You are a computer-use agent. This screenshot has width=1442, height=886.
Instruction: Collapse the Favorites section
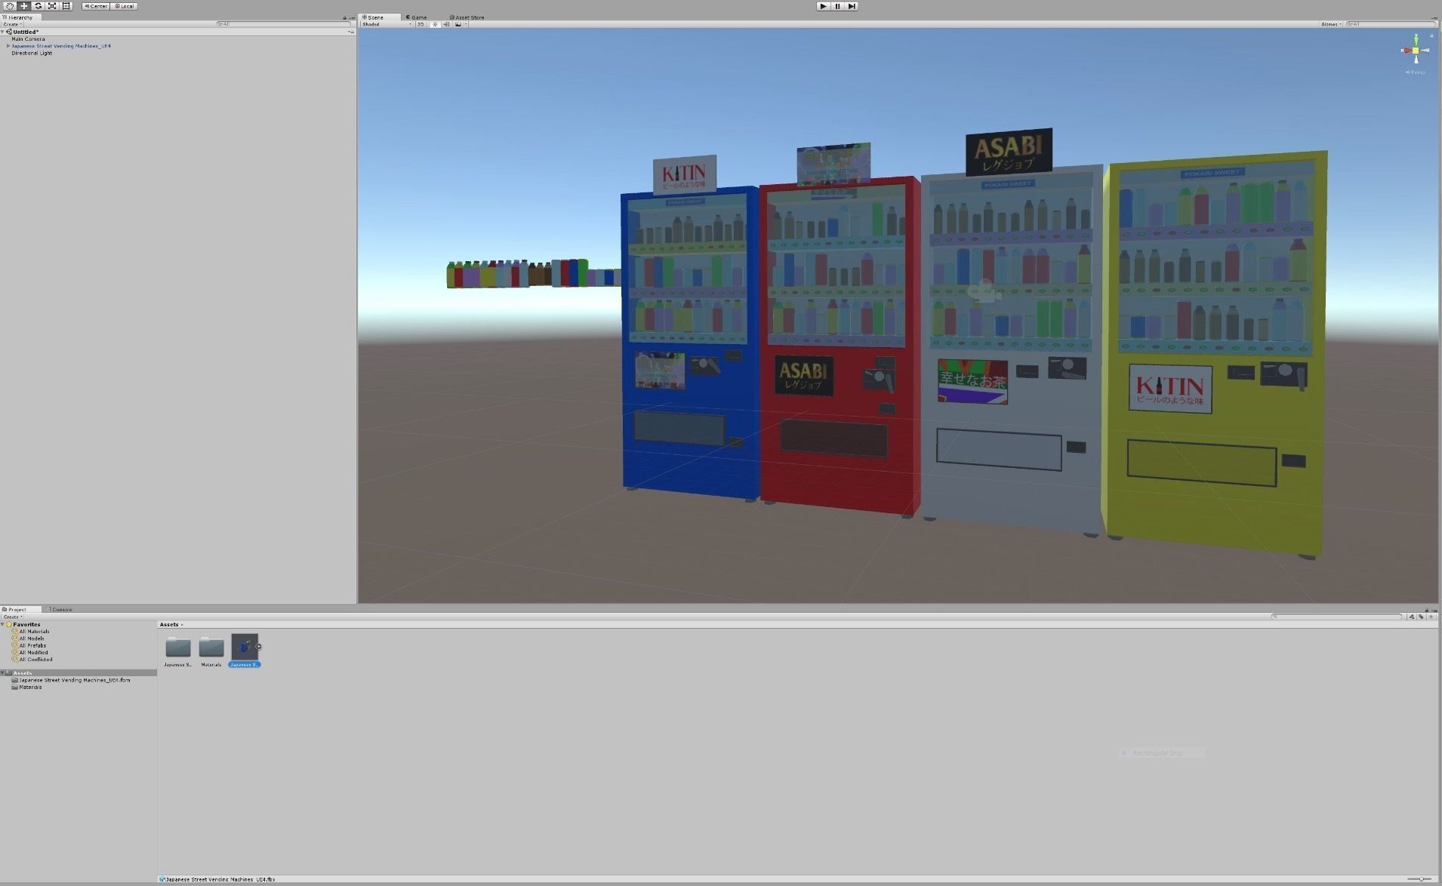tap(3, 625)
